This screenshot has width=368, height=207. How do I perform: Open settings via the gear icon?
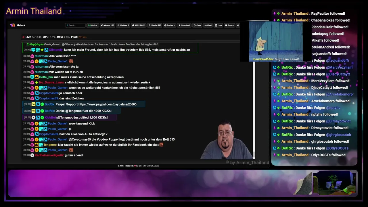(238, 25)
